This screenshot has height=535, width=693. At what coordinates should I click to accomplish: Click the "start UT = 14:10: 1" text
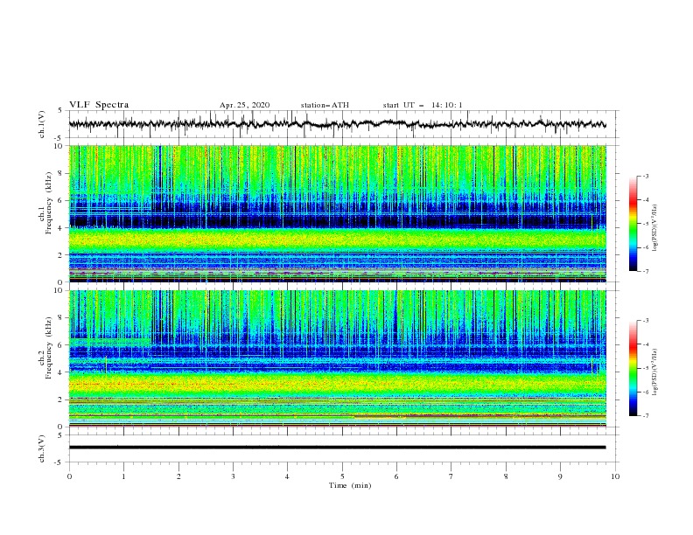423,105
